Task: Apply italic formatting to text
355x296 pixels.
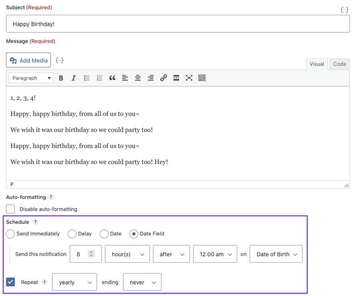Action: pos(74,78)
